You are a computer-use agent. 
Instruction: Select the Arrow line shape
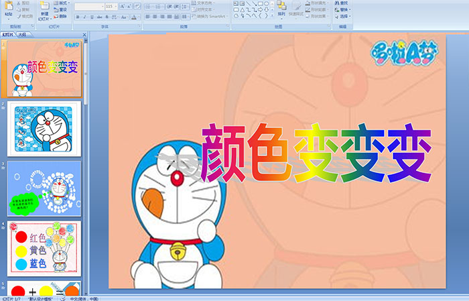coord(254,3)
